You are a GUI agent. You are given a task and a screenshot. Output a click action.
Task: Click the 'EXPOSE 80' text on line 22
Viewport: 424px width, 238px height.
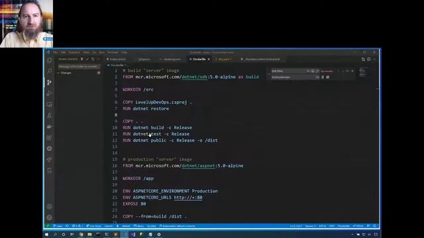tap(134, 204)
